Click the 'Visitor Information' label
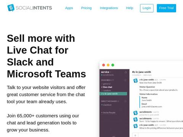183x137 pixels. [x=148, y=94]
